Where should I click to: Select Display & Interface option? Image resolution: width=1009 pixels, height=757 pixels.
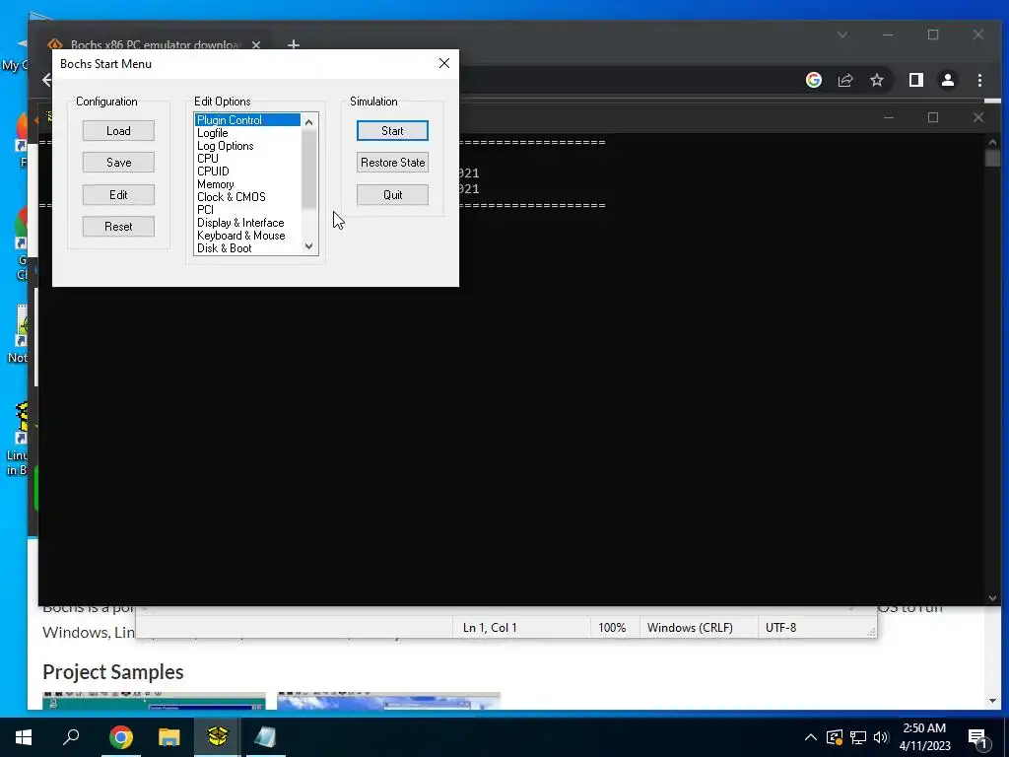click(x=247, y=223)
